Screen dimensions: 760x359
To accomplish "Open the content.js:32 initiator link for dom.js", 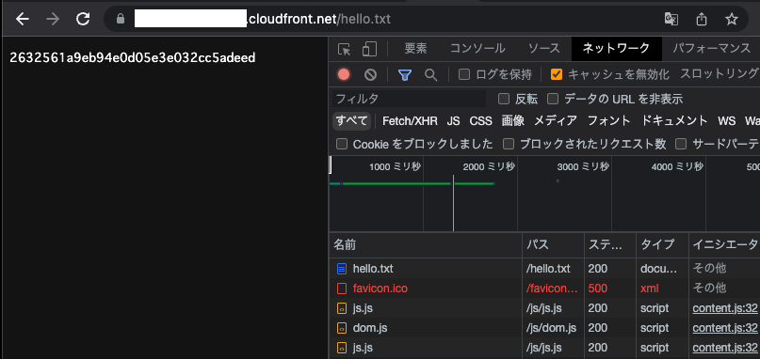I will point(724,328).
